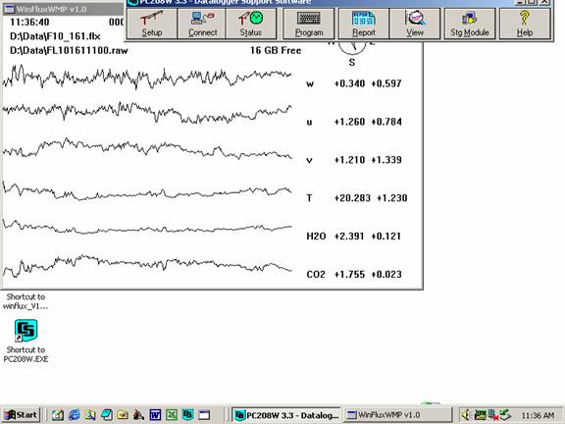565x424 pixels.
Task: Click the v mean value +1.210
Action: click(x=349, y=160)
